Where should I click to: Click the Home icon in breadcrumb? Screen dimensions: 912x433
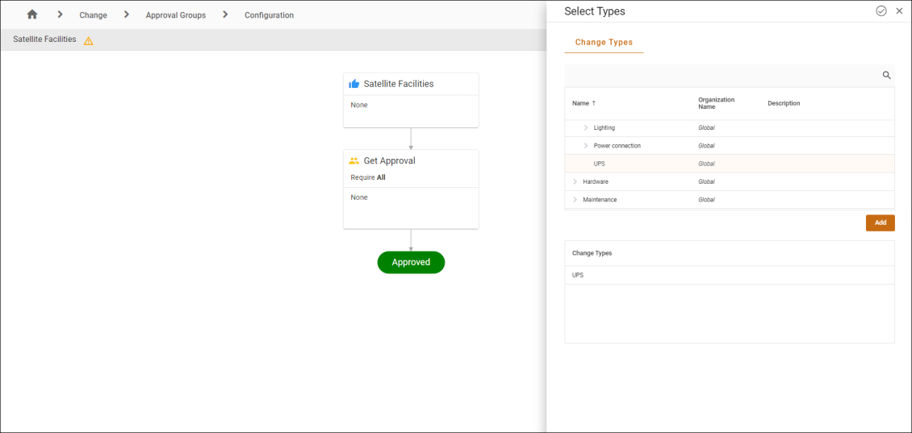32,15
